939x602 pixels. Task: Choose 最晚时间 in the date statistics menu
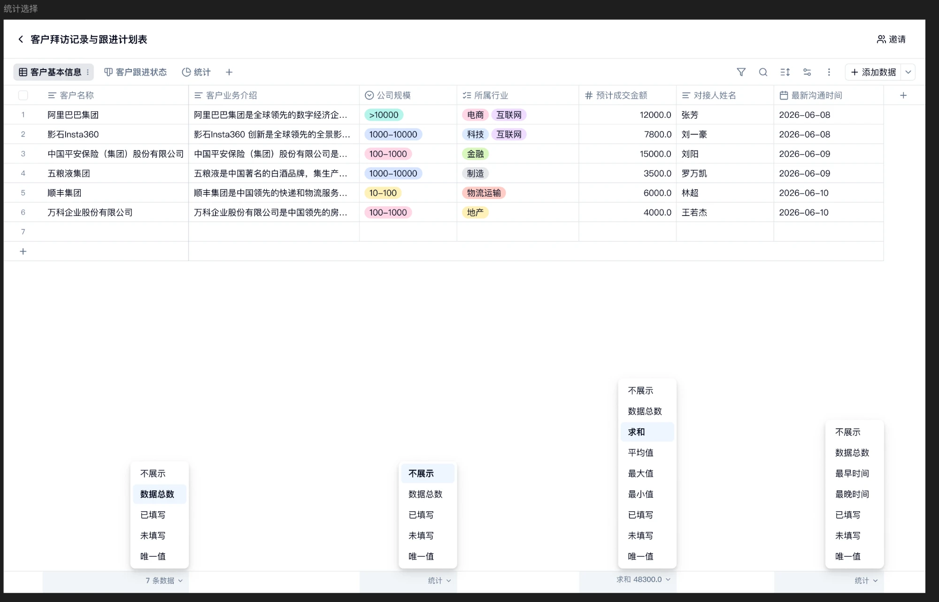[x=854, y=494]
